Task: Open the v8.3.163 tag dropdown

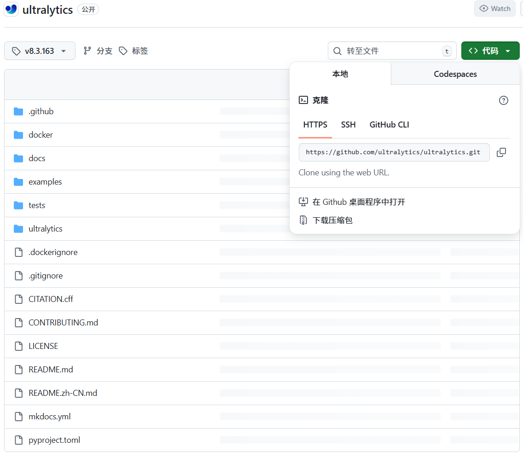Action: point(40,51)
